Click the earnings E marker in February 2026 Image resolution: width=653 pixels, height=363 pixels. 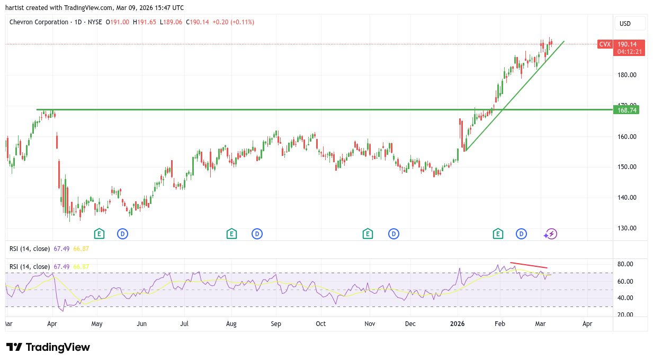[498, 234]
